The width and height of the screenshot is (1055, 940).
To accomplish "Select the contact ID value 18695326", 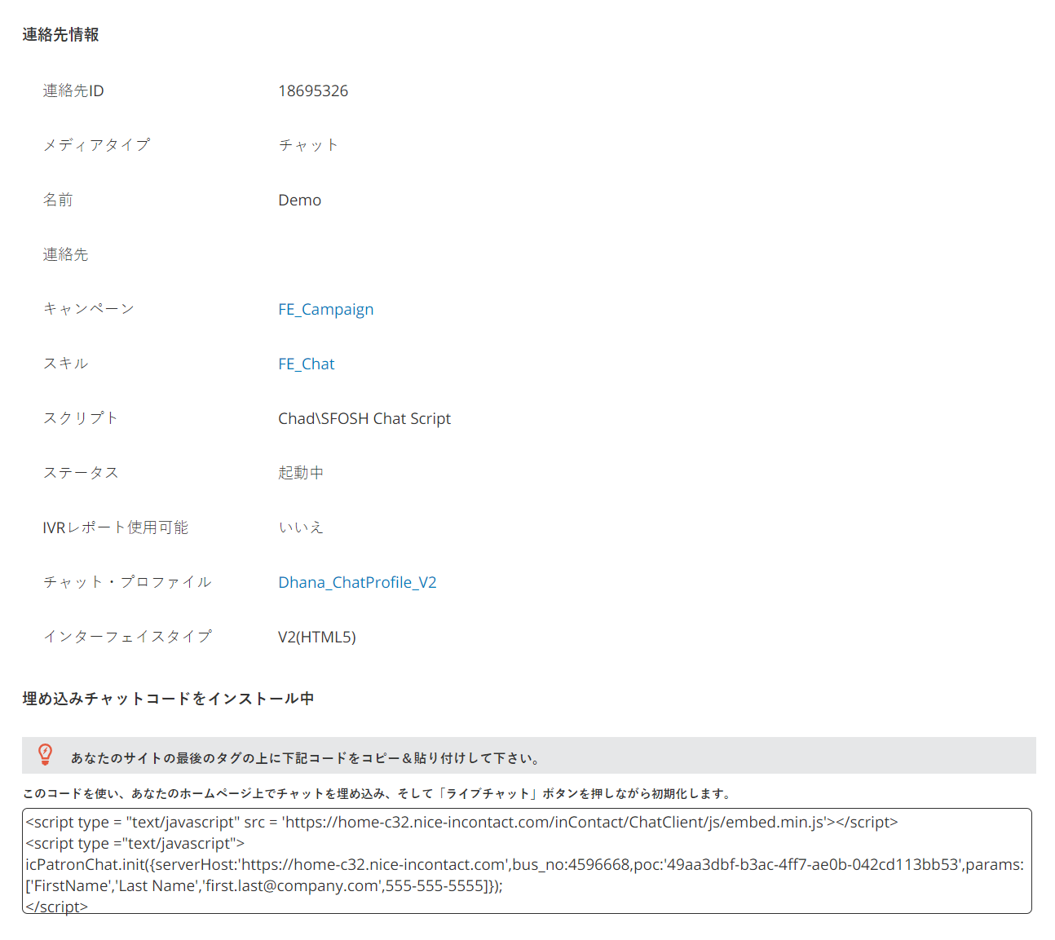I will [x=313, y=90].
